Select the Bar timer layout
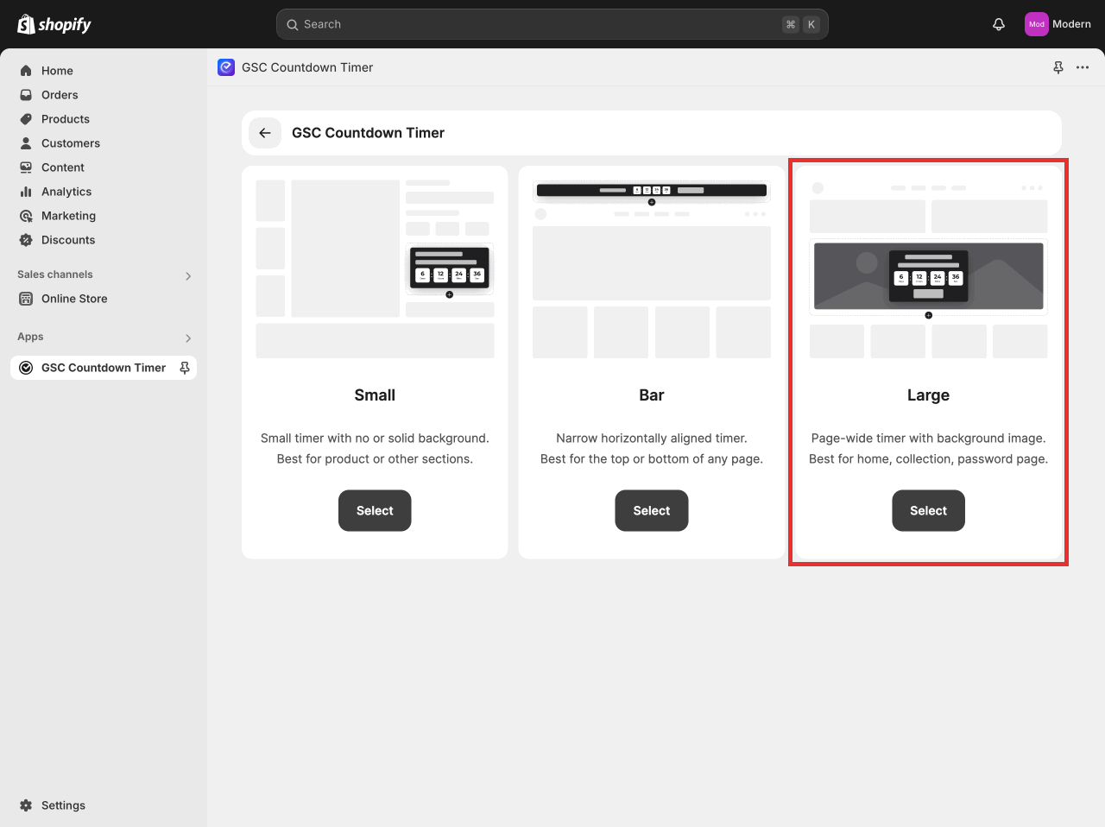The image size is (1105, 827). point(651,510)
